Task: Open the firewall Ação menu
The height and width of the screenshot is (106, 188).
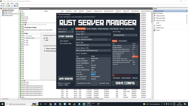Action: (x=8, y=3)
